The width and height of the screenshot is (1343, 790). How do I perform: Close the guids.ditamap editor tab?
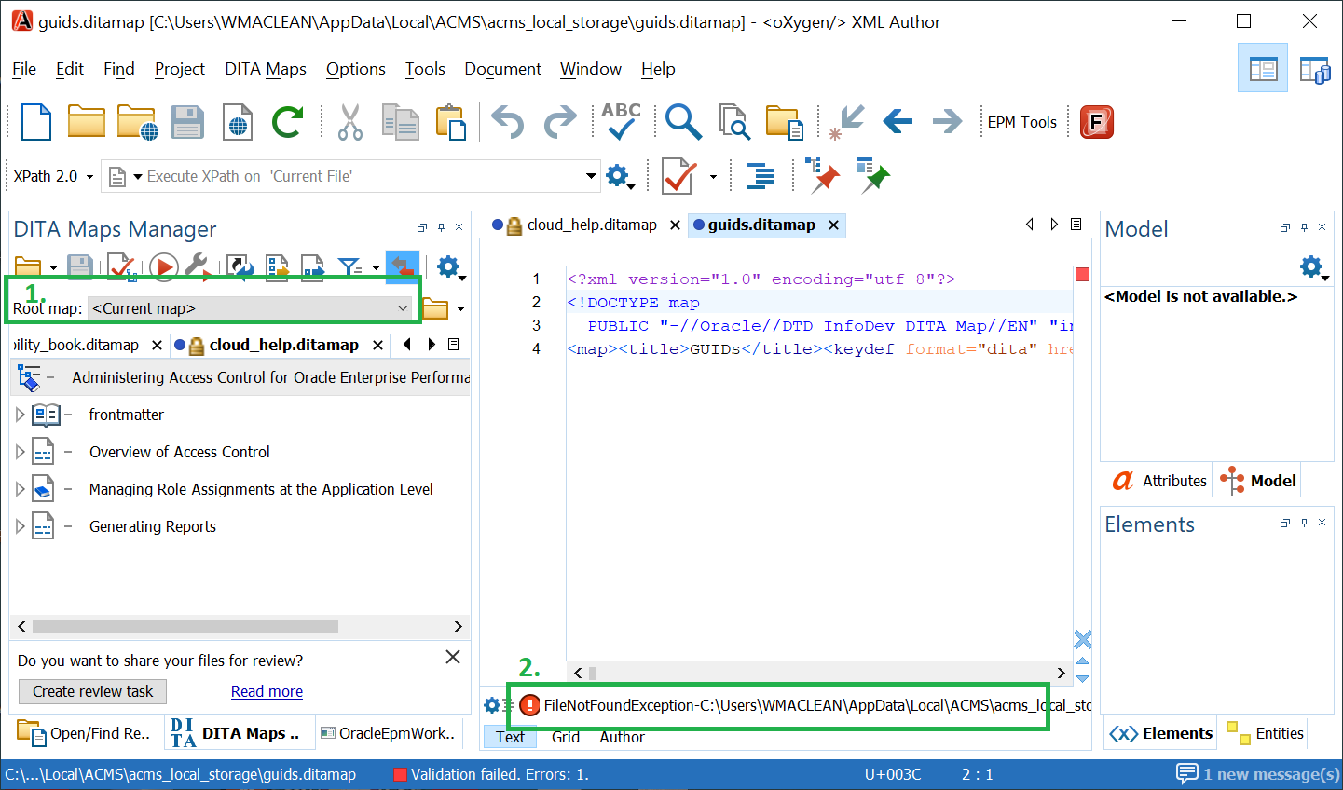834,225
